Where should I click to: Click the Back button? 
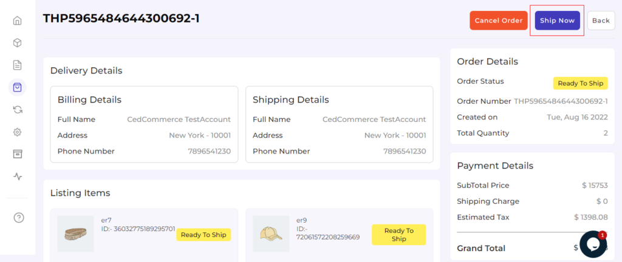pos(601,21)
